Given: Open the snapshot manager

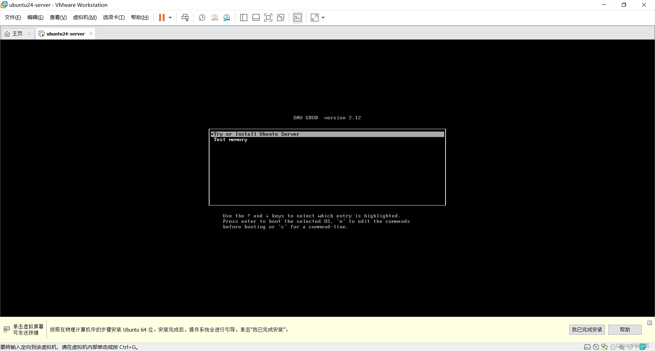Looking at the screenshot, I should click(227, 17).
